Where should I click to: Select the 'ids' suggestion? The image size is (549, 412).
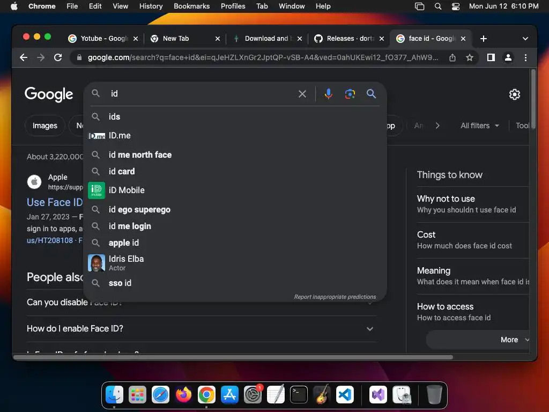(235, 116)
